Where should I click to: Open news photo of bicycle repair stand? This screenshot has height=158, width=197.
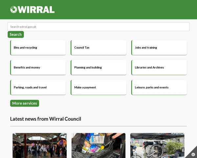click(x=157, y=145)
